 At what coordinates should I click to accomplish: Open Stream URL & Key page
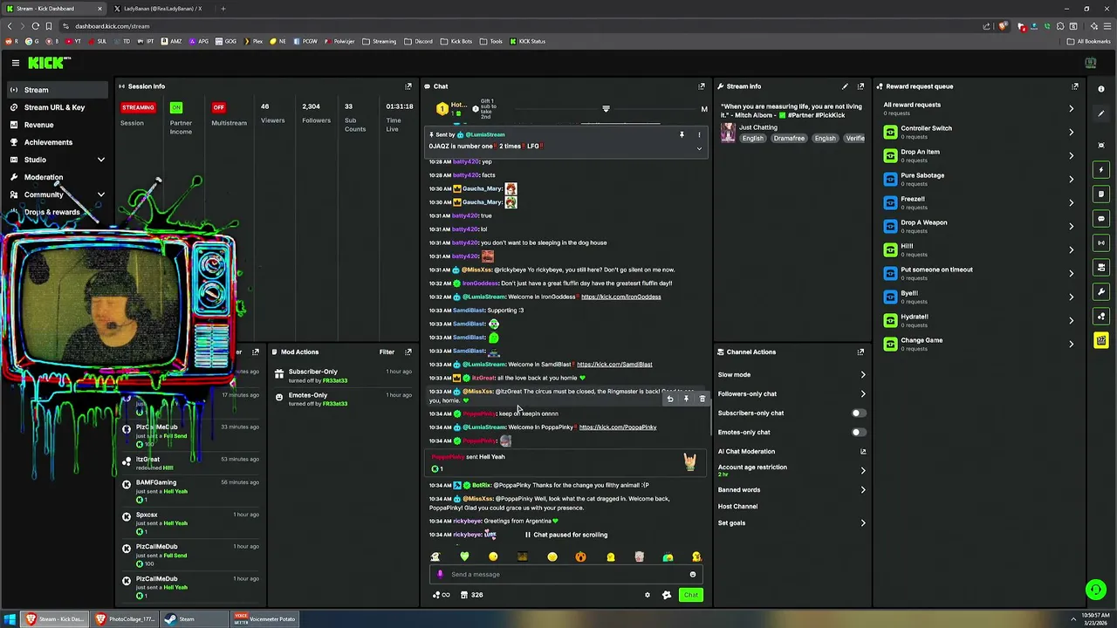coord(58,107)
